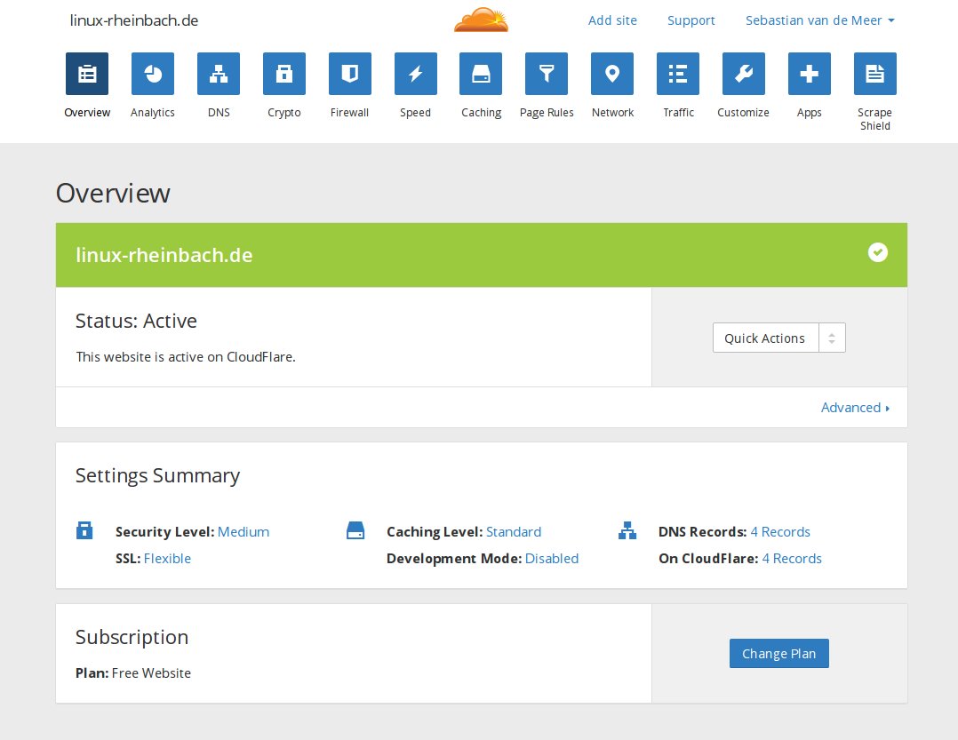The width and height of the screenshot is (958, 740).
Task: Open the Page Rules funnel icon
Action: [x=547, y=74]
